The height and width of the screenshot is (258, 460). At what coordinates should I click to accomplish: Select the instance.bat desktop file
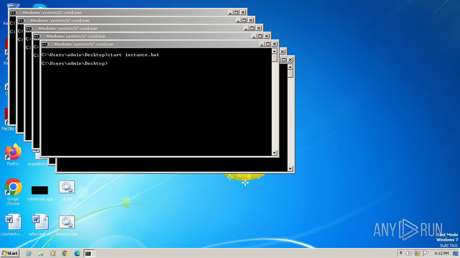tap(67, 226)
